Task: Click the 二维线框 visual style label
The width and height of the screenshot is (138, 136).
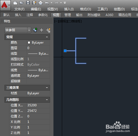Action: tap(75, 21)
